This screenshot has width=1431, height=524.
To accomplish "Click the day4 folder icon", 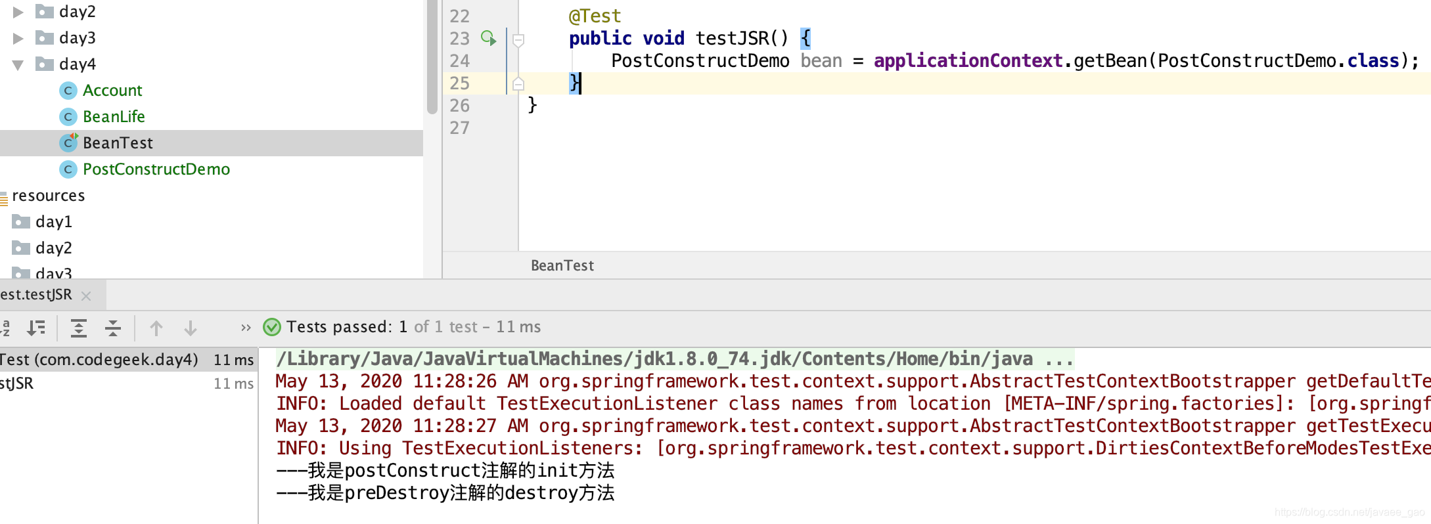I will click(45, 64).
